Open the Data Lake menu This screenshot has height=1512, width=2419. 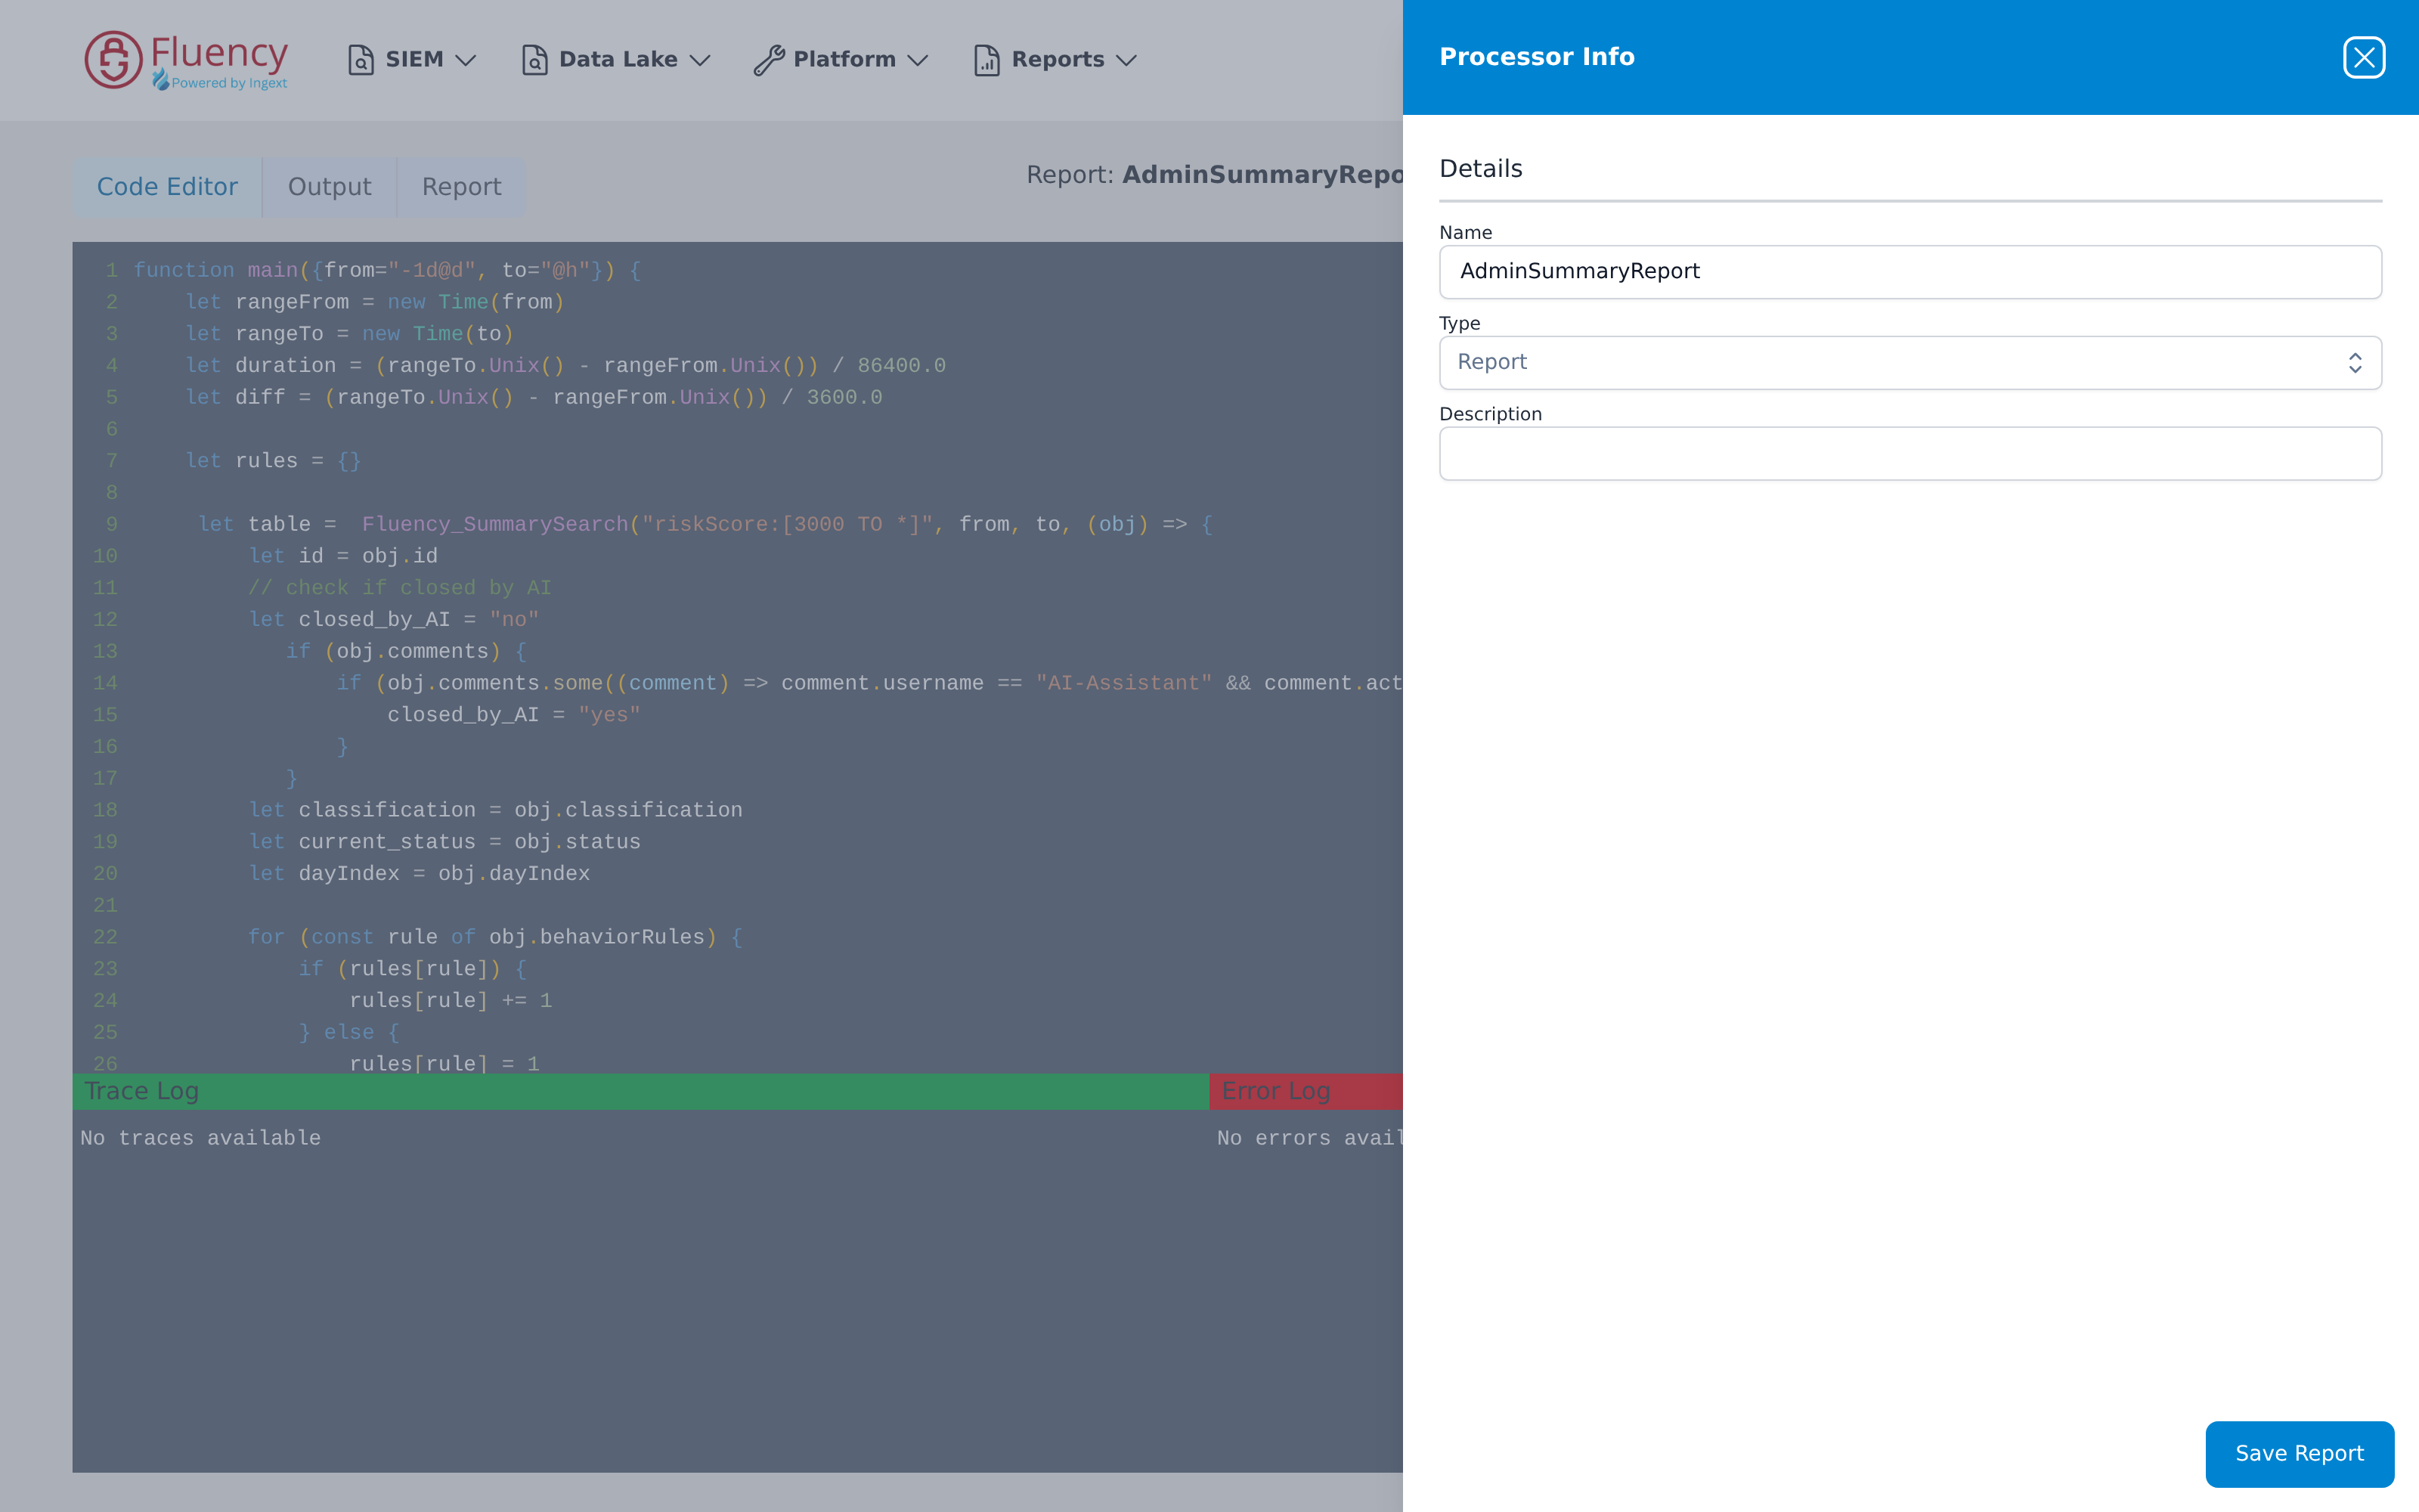point(617,60)
